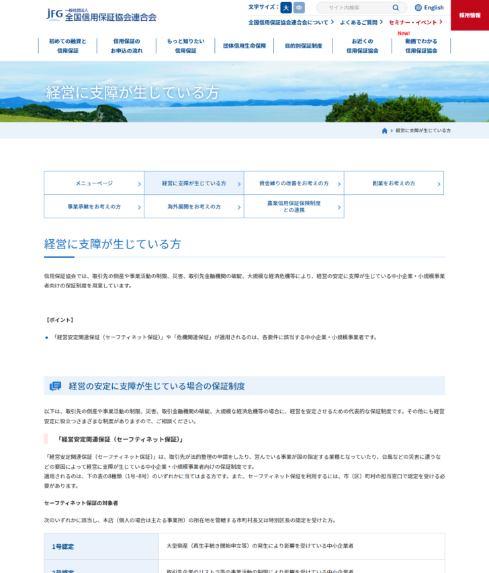
Task: Click chevron arrow in 海外展開をお考えの方 box
Action: (239, 207)
